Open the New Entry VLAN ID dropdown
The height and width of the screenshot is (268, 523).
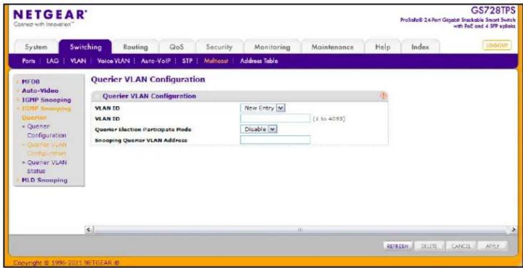[x=263, y=108]
